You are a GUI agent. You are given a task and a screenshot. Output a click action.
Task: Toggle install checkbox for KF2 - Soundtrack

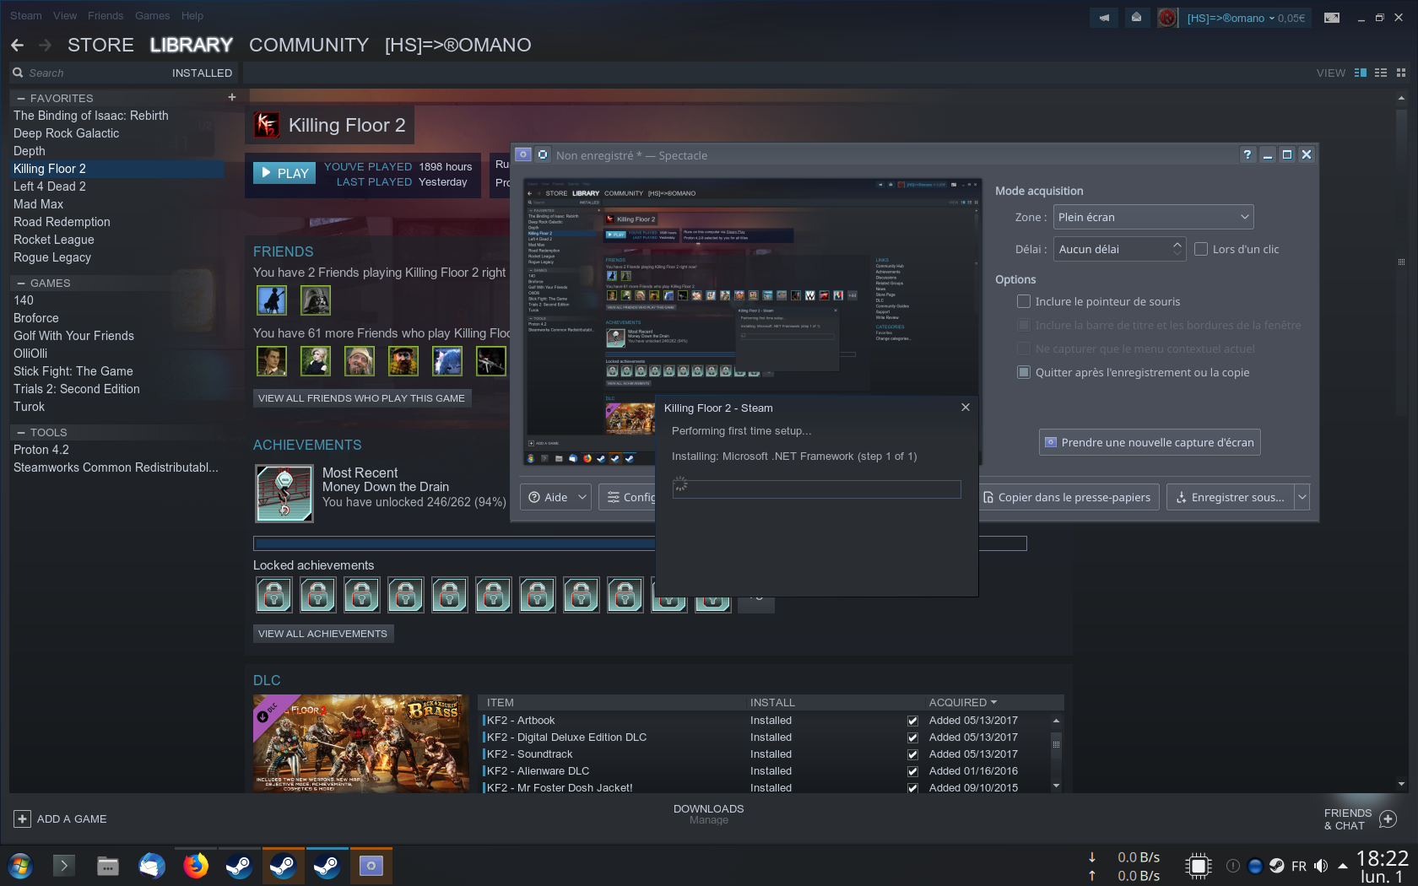click(x=912, y=754)
